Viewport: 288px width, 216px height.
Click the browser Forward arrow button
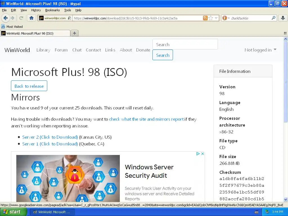12,18
